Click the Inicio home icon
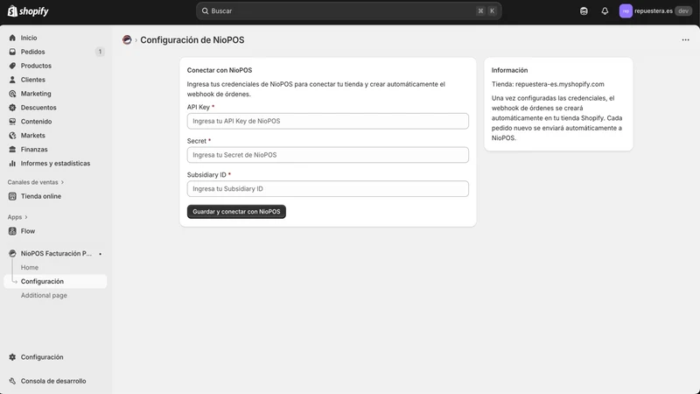The height and width of the screenshot is (394, 700). [x=12, y=38]
